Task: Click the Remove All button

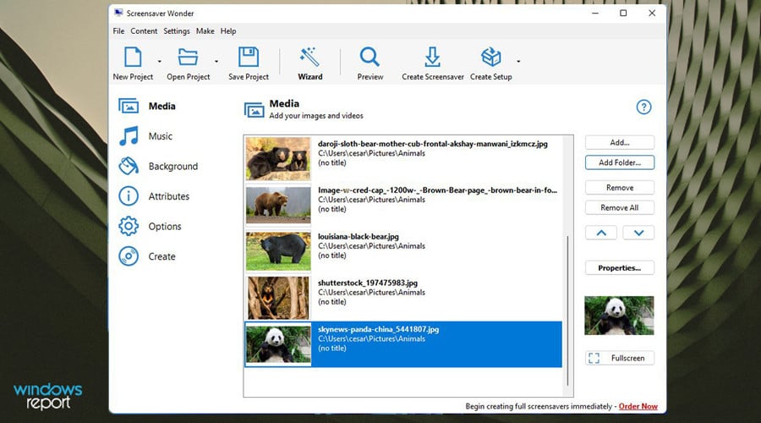Action: (x=619, y=208)
